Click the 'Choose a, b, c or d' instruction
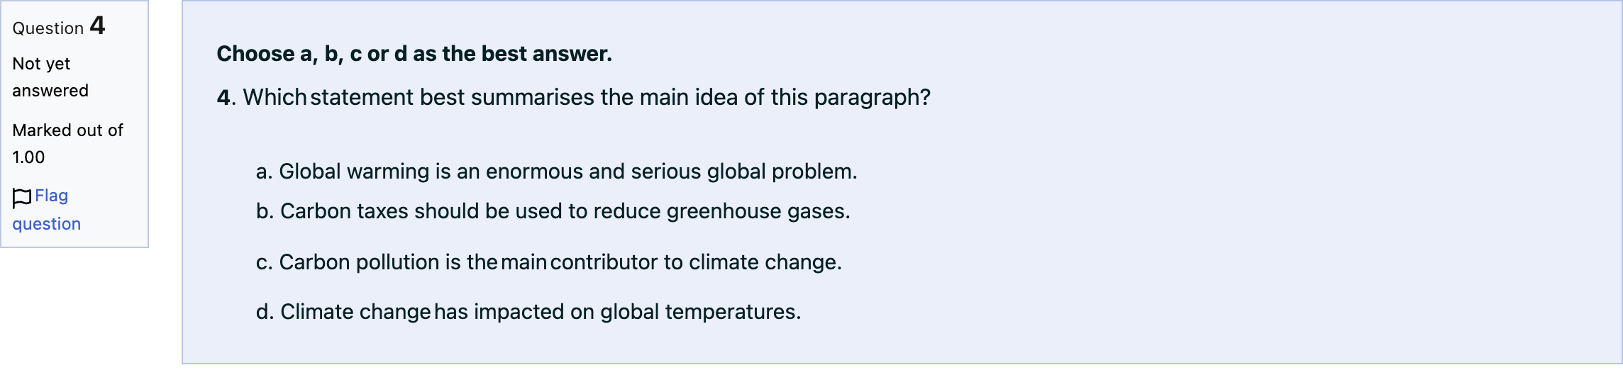Screen dimensions: 1623x387 [x=414, y=54]
